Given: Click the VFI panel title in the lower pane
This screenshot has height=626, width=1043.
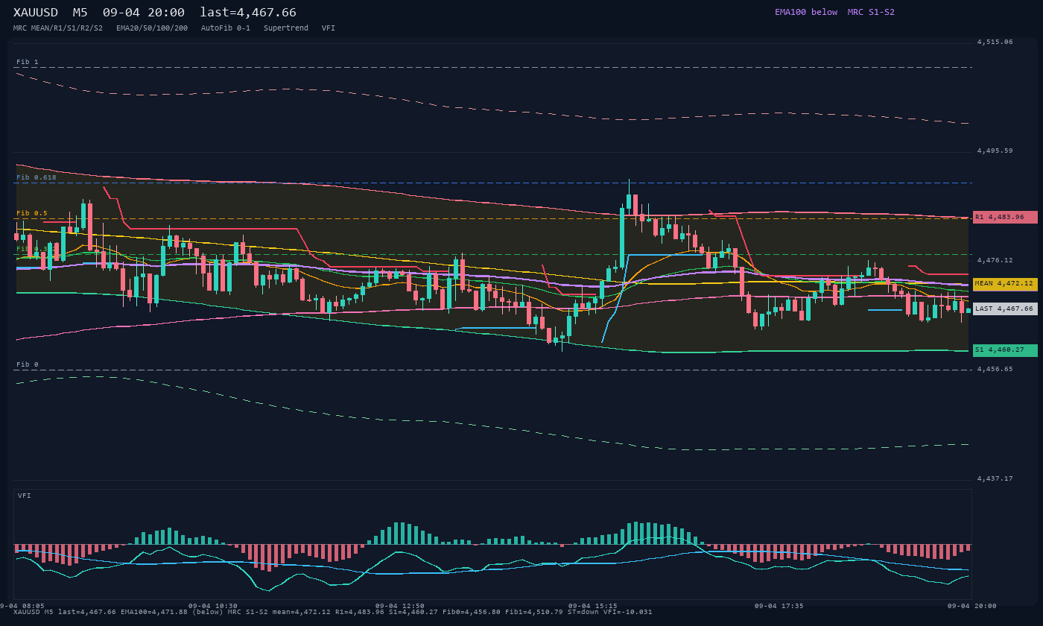Looking at the screenshot, I should (x=25, y=496).
